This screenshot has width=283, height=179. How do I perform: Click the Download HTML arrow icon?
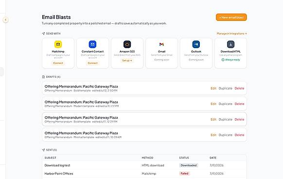[230, 44]
